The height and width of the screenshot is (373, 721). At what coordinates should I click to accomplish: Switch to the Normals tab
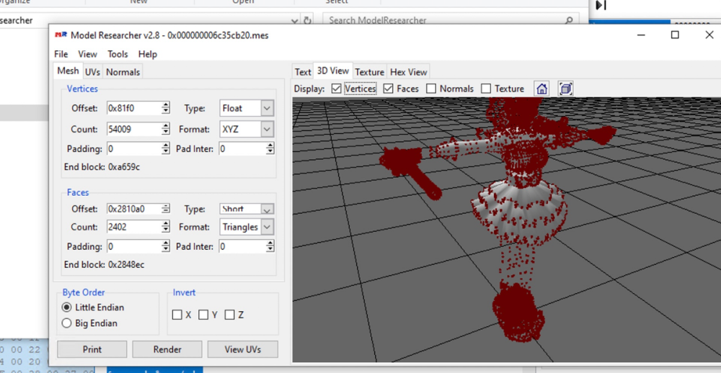123,72
